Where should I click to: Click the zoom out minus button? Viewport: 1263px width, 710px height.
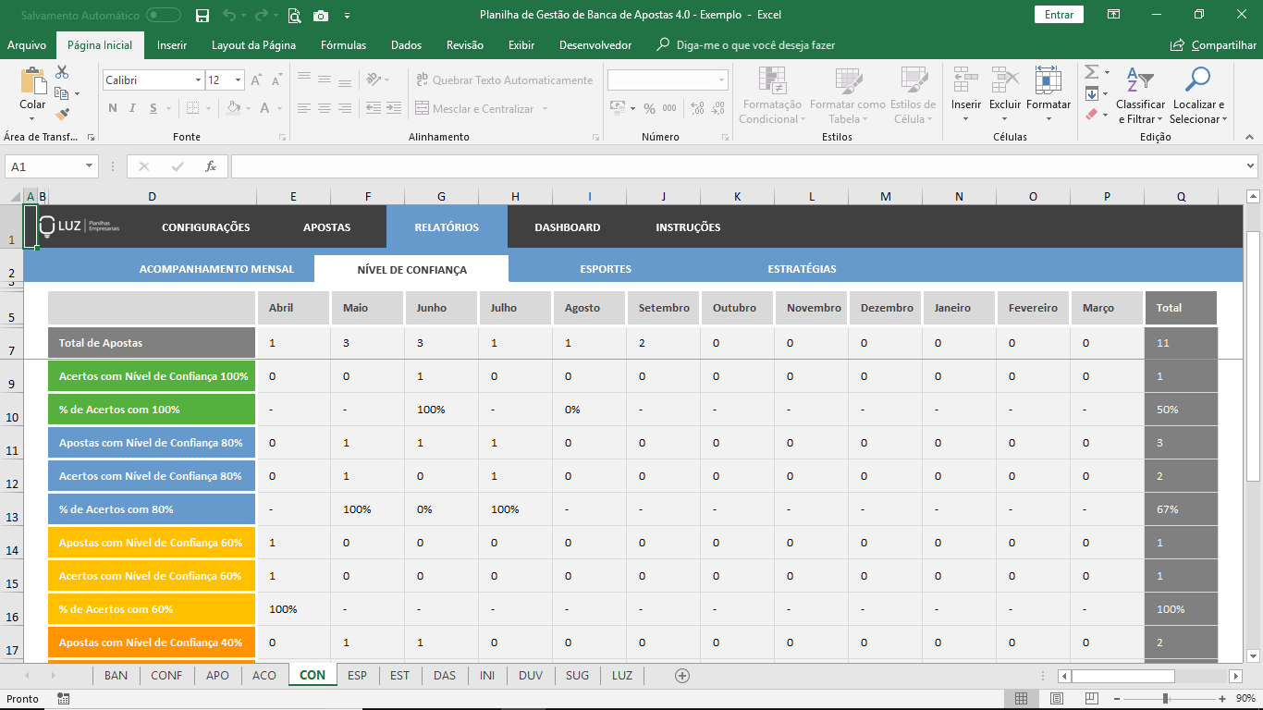[x=1117, y=699]
